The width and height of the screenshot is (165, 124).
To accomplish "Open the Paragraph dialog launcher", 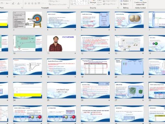I will click(68, 8).
